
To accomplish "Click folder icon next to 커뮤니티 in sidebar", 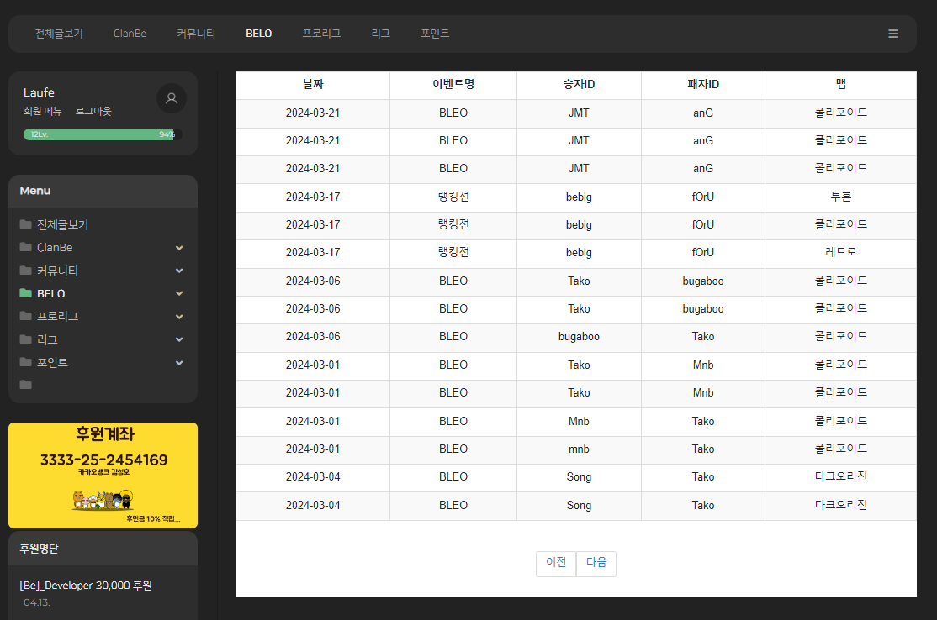I will point(26,271).
